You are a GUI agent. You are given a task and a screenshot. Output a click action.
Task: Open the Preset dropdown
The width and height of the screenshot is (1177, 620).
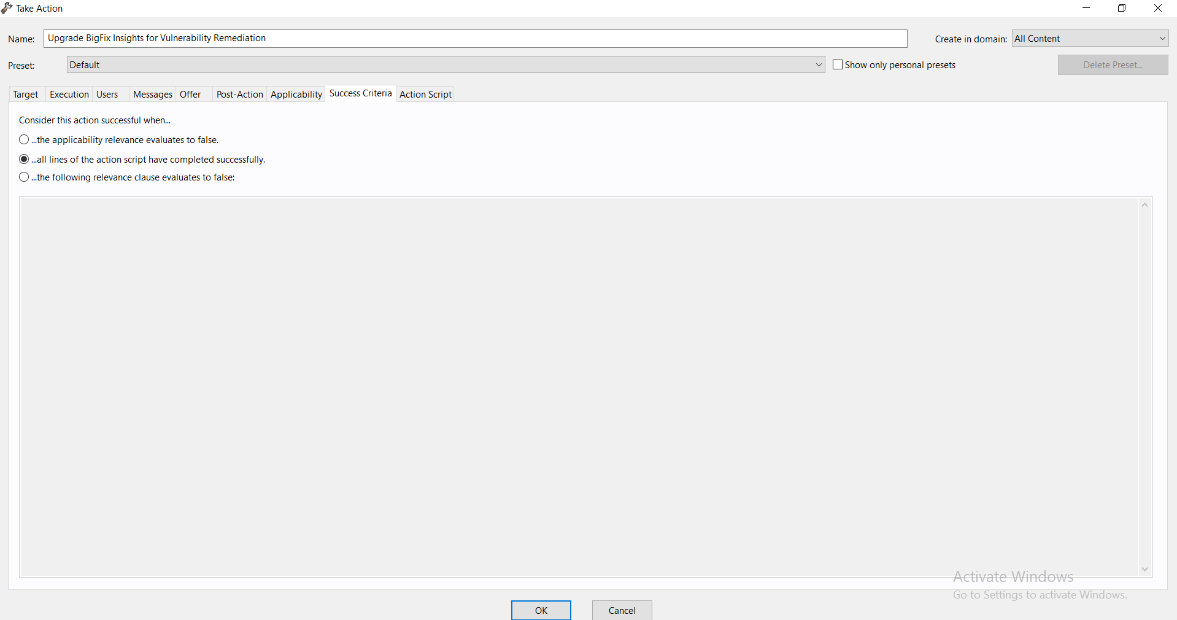(446, 65)
